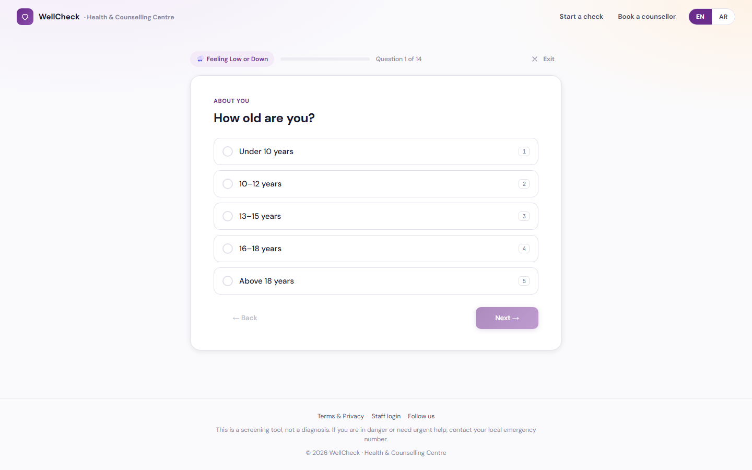This screenshot has height=470, width=752.
Task: Open Start a check menu item
Action: tap(581, 17)
